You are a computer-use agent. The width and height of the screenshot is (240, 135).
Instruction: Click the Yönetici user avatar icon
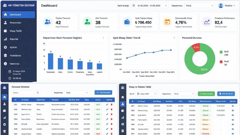click(x=221, y=5)
